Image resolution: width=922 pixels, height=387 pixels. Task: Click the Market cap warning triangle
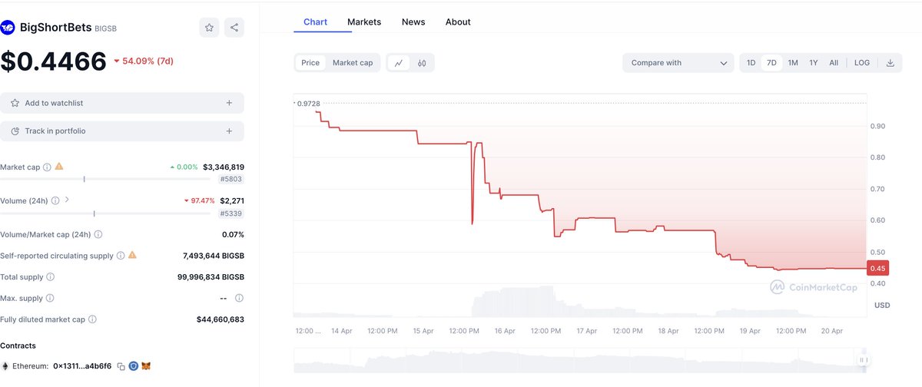point(59,167)
